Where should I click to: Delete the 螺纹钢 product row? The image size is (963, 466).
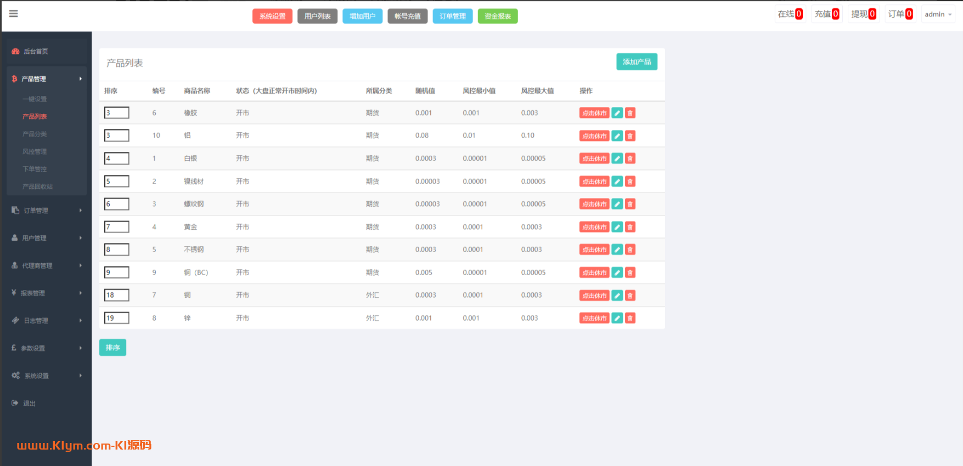(630, 204)
